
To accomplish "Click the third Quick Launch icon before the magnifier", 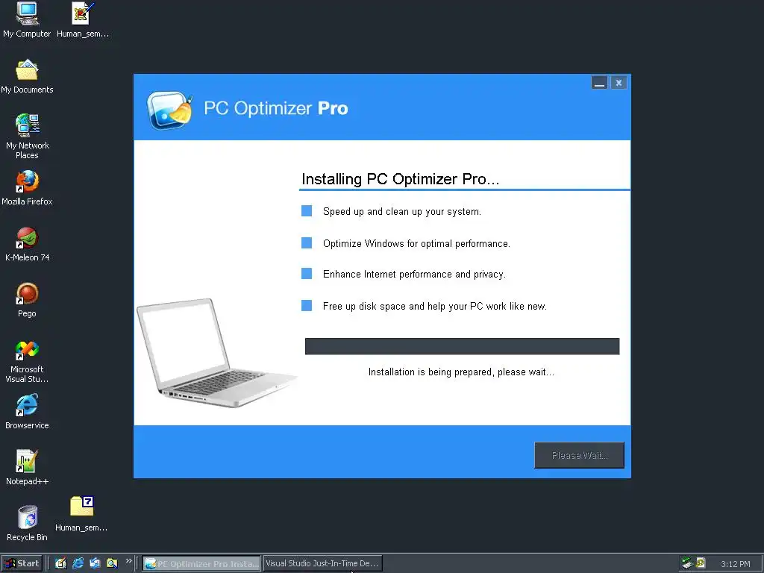I will [95, 563].
